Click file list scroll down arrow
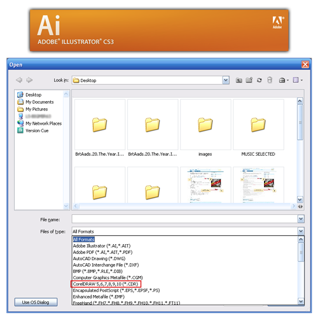Image resolution: width=318 pixels, height=318 pixels. click(x=300, y=200)
